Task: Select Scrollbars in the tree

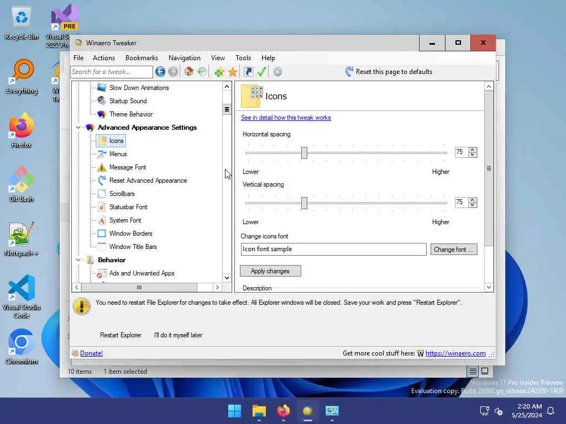Action: pos(122,194)
